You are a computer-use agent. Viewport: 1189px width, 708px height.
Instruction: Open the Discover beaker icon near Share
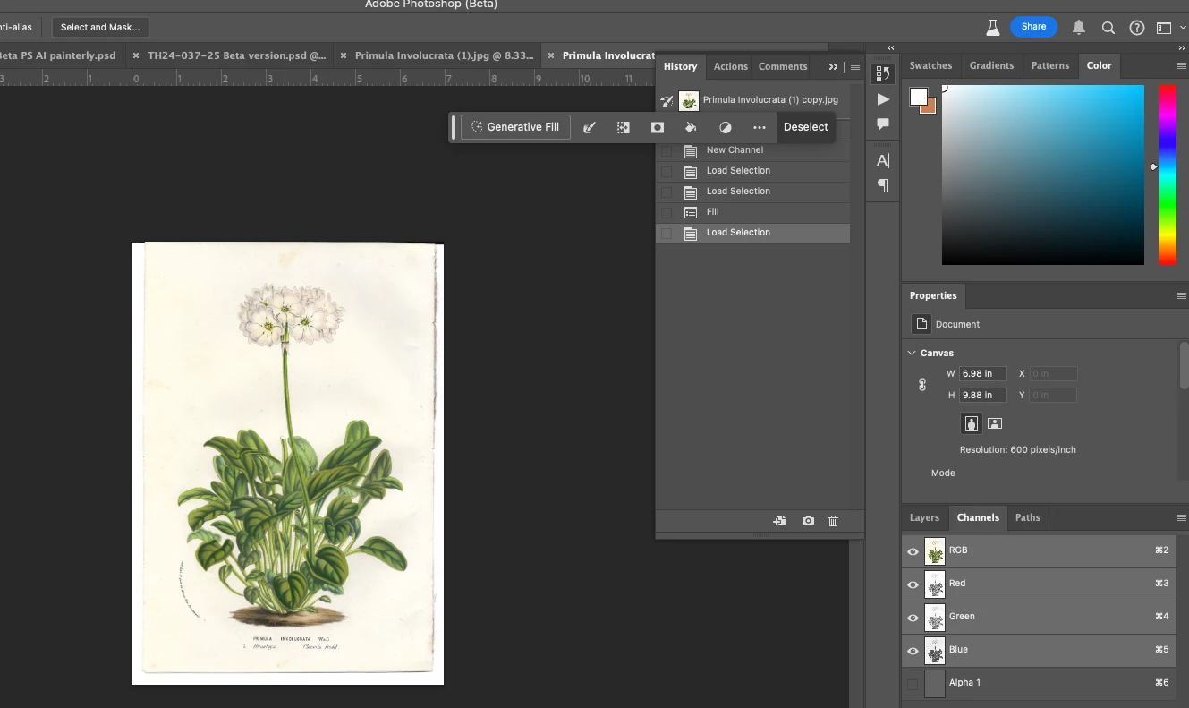[x=992, y=28]
